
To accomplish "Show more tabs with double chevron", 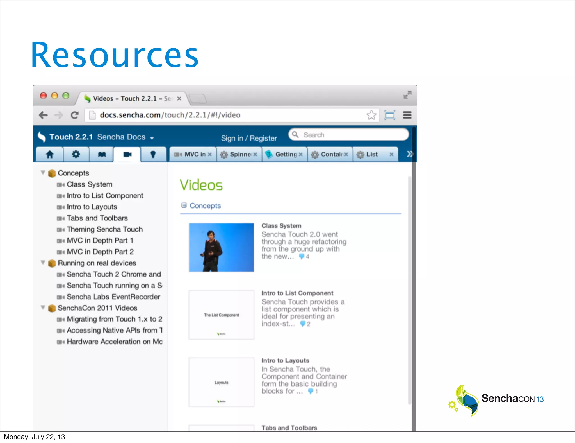I will click(x=410, y=154).
